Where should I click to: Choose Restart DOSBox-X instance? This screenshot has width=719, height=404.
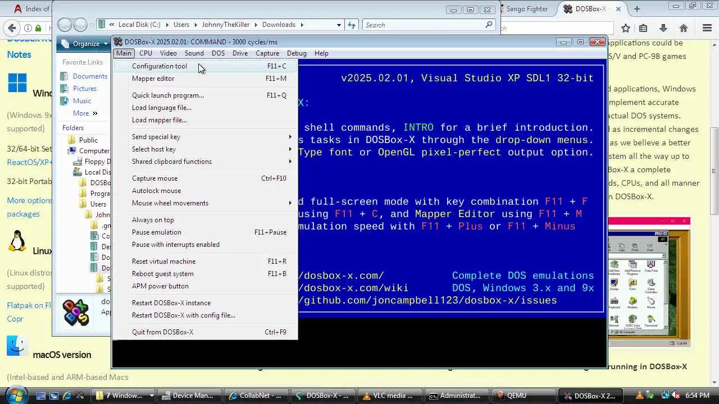[206, 303]
